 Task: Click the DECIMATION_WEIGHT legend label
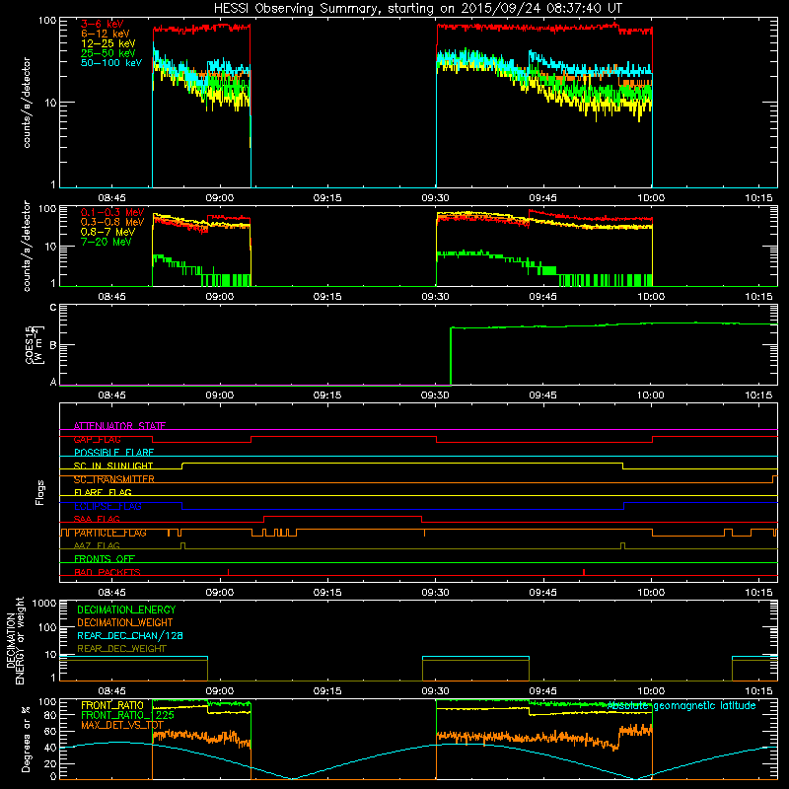pos(125,623)
